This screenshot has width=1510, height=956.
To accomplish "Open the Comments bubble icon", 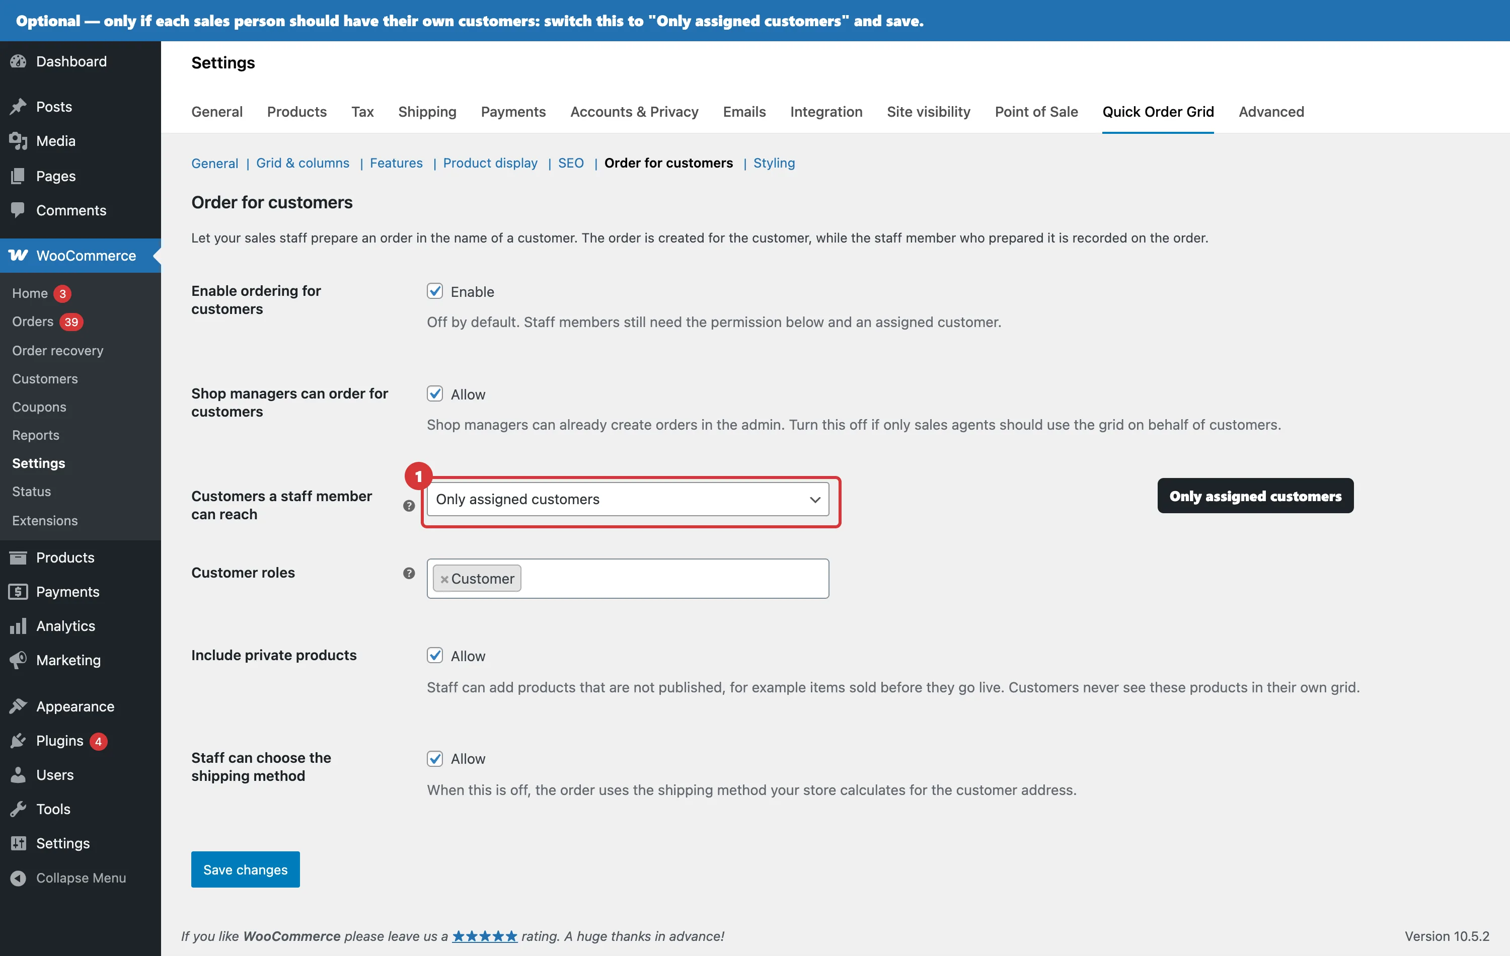I will [18, 210].
